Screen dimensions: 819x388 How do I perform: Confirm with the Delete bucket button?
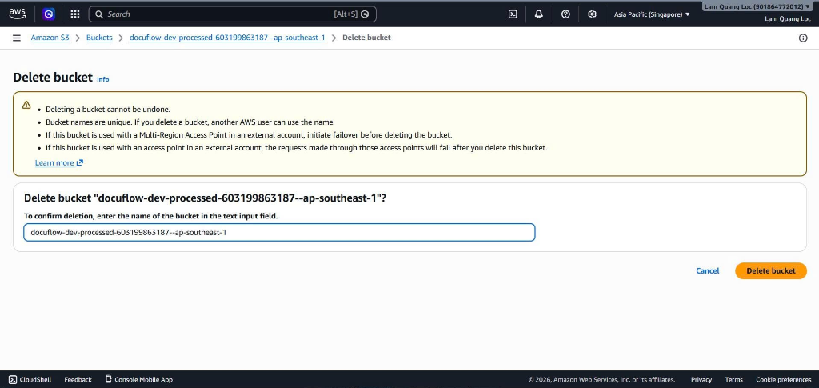point(771,270)
